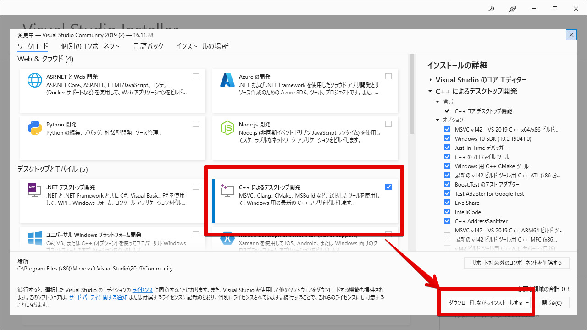587x330 pixels.
Task: Collapse the 含む section
Action: tap(437, 102)
